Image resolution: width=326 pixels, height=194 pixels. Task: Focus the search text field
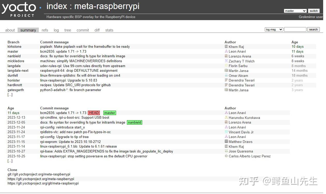tap(295, 29)
